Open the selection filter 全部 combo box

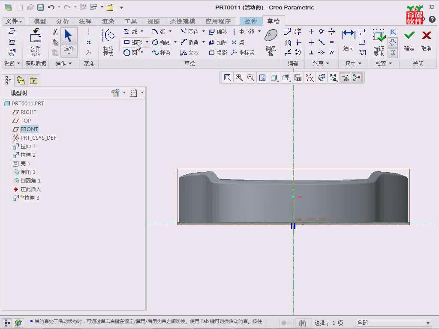(393, 323)
